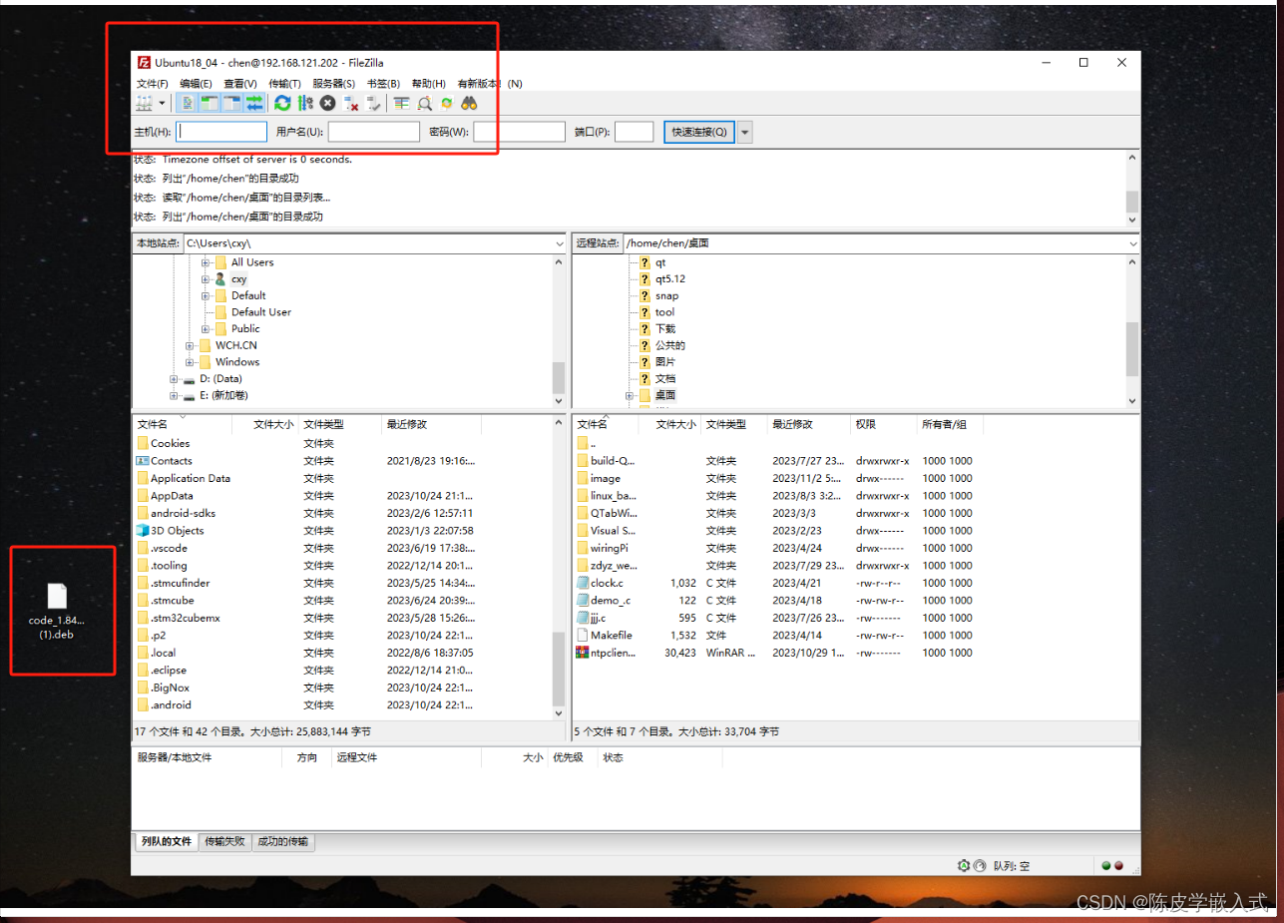
Task: Sort local list by 最近修改 column
Action: click(x=431, y=424)
